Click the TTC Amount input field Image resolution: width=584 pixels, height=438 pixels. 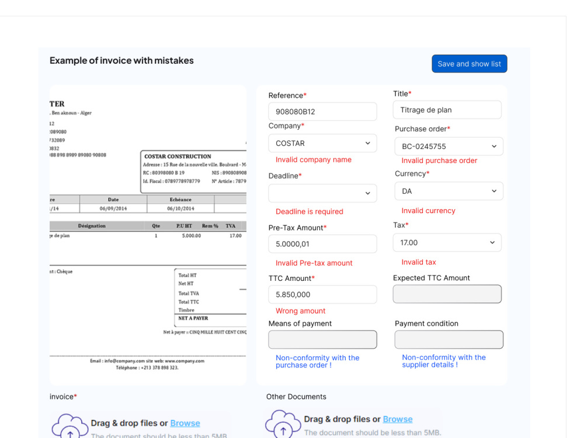pos(322,294)
